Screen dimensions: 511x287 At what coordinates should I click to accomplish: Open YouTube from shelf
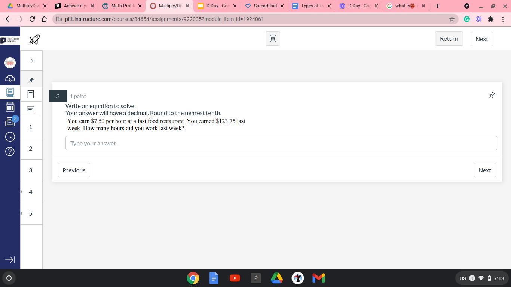point(235,278)
